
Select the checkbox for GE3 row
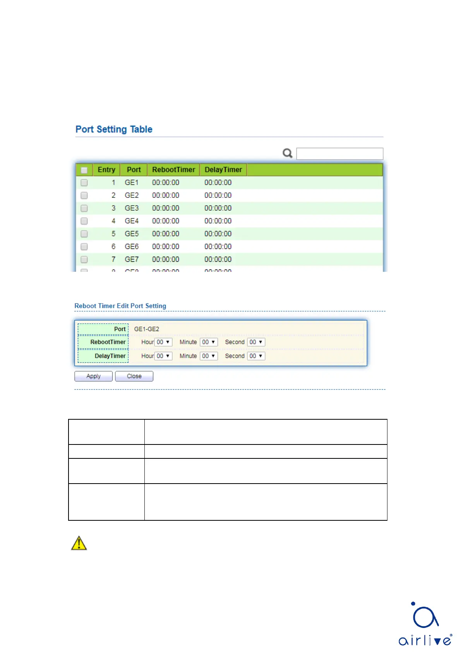click(x=84, y=208)
